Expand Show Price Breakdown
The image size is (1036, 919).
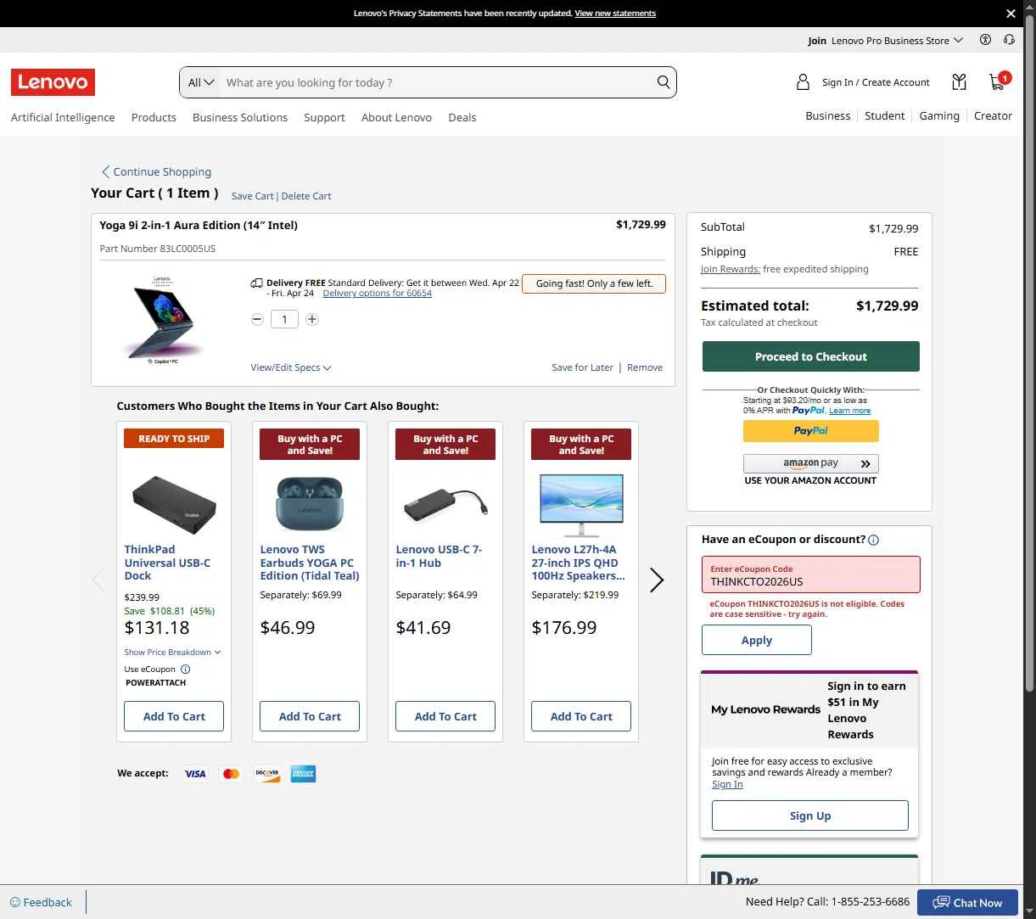172,652
